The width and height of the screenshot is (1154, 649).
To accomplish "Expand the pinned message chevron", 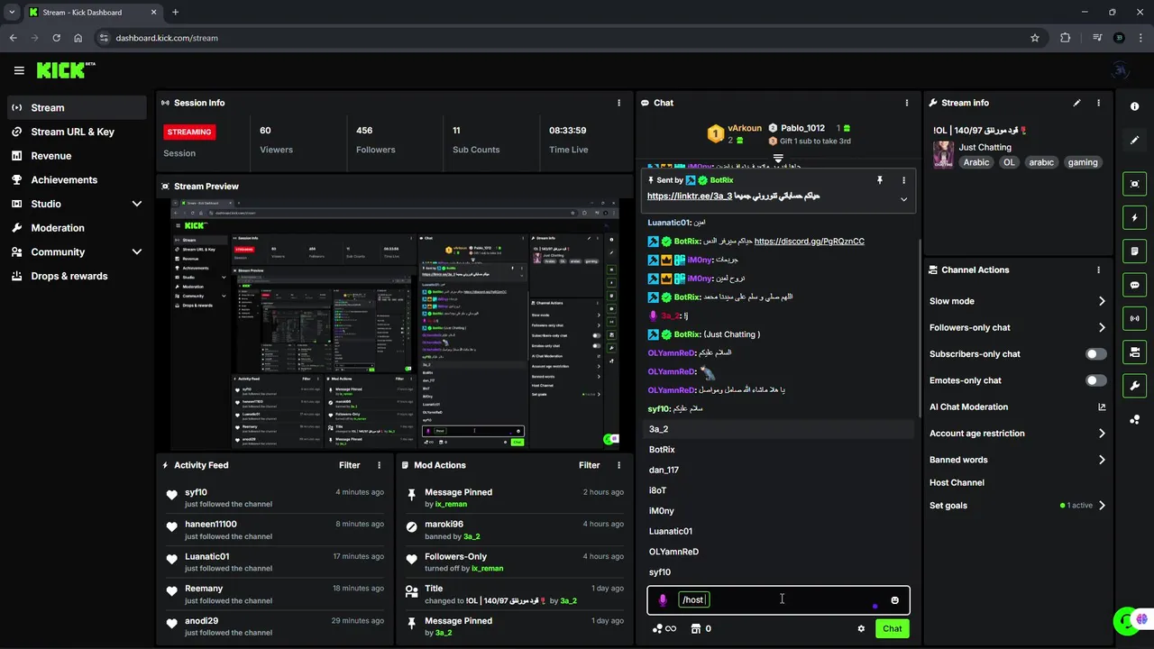I will coord(903,199).
